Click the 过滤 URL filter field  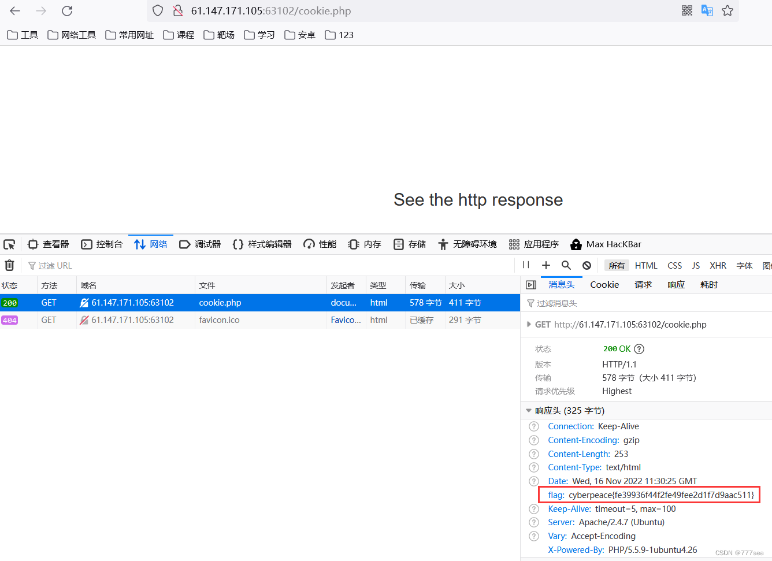tap(269, 266)
